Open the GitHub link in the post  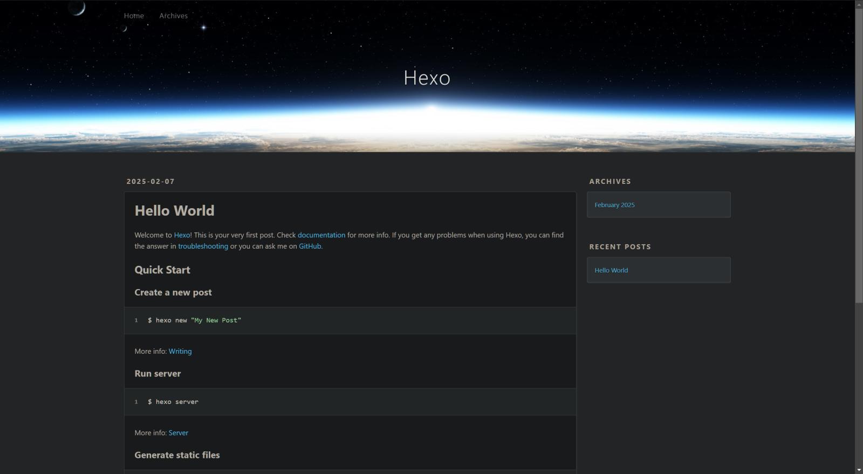[310, 246]
